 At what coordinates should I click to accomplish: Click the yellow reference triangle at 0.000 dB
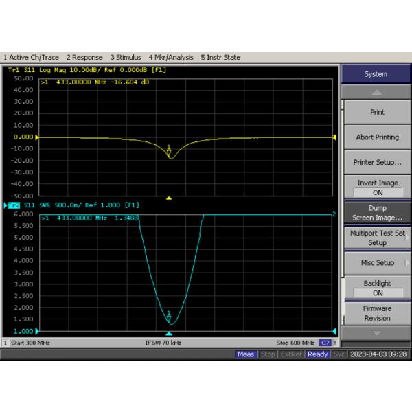(x=37, y=137)
